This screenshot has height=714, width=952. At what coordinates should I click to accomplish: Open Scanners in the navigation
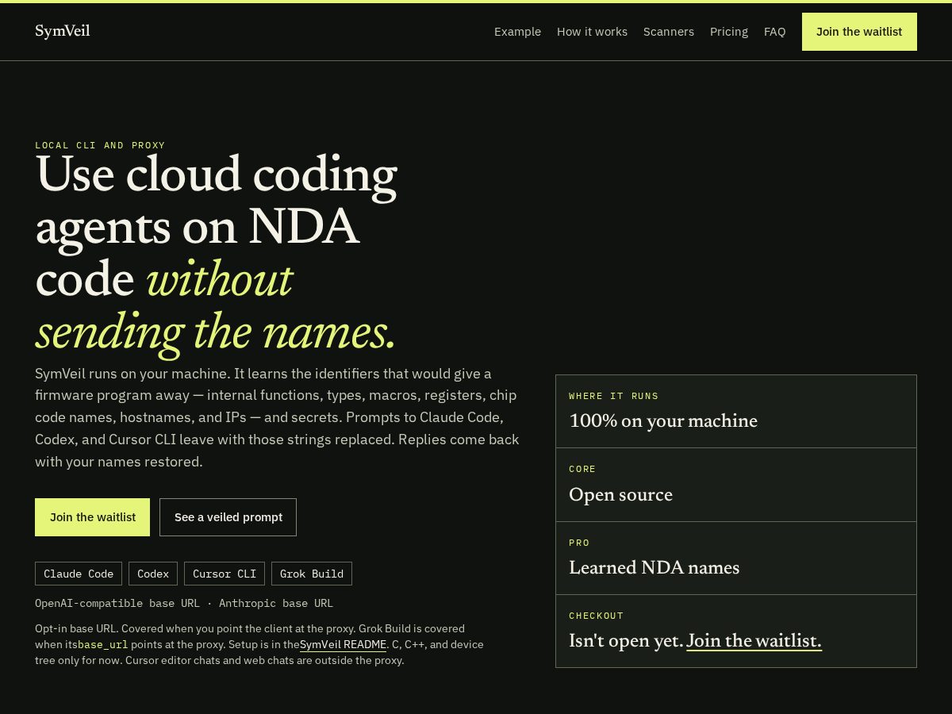[x=669, y=32]
